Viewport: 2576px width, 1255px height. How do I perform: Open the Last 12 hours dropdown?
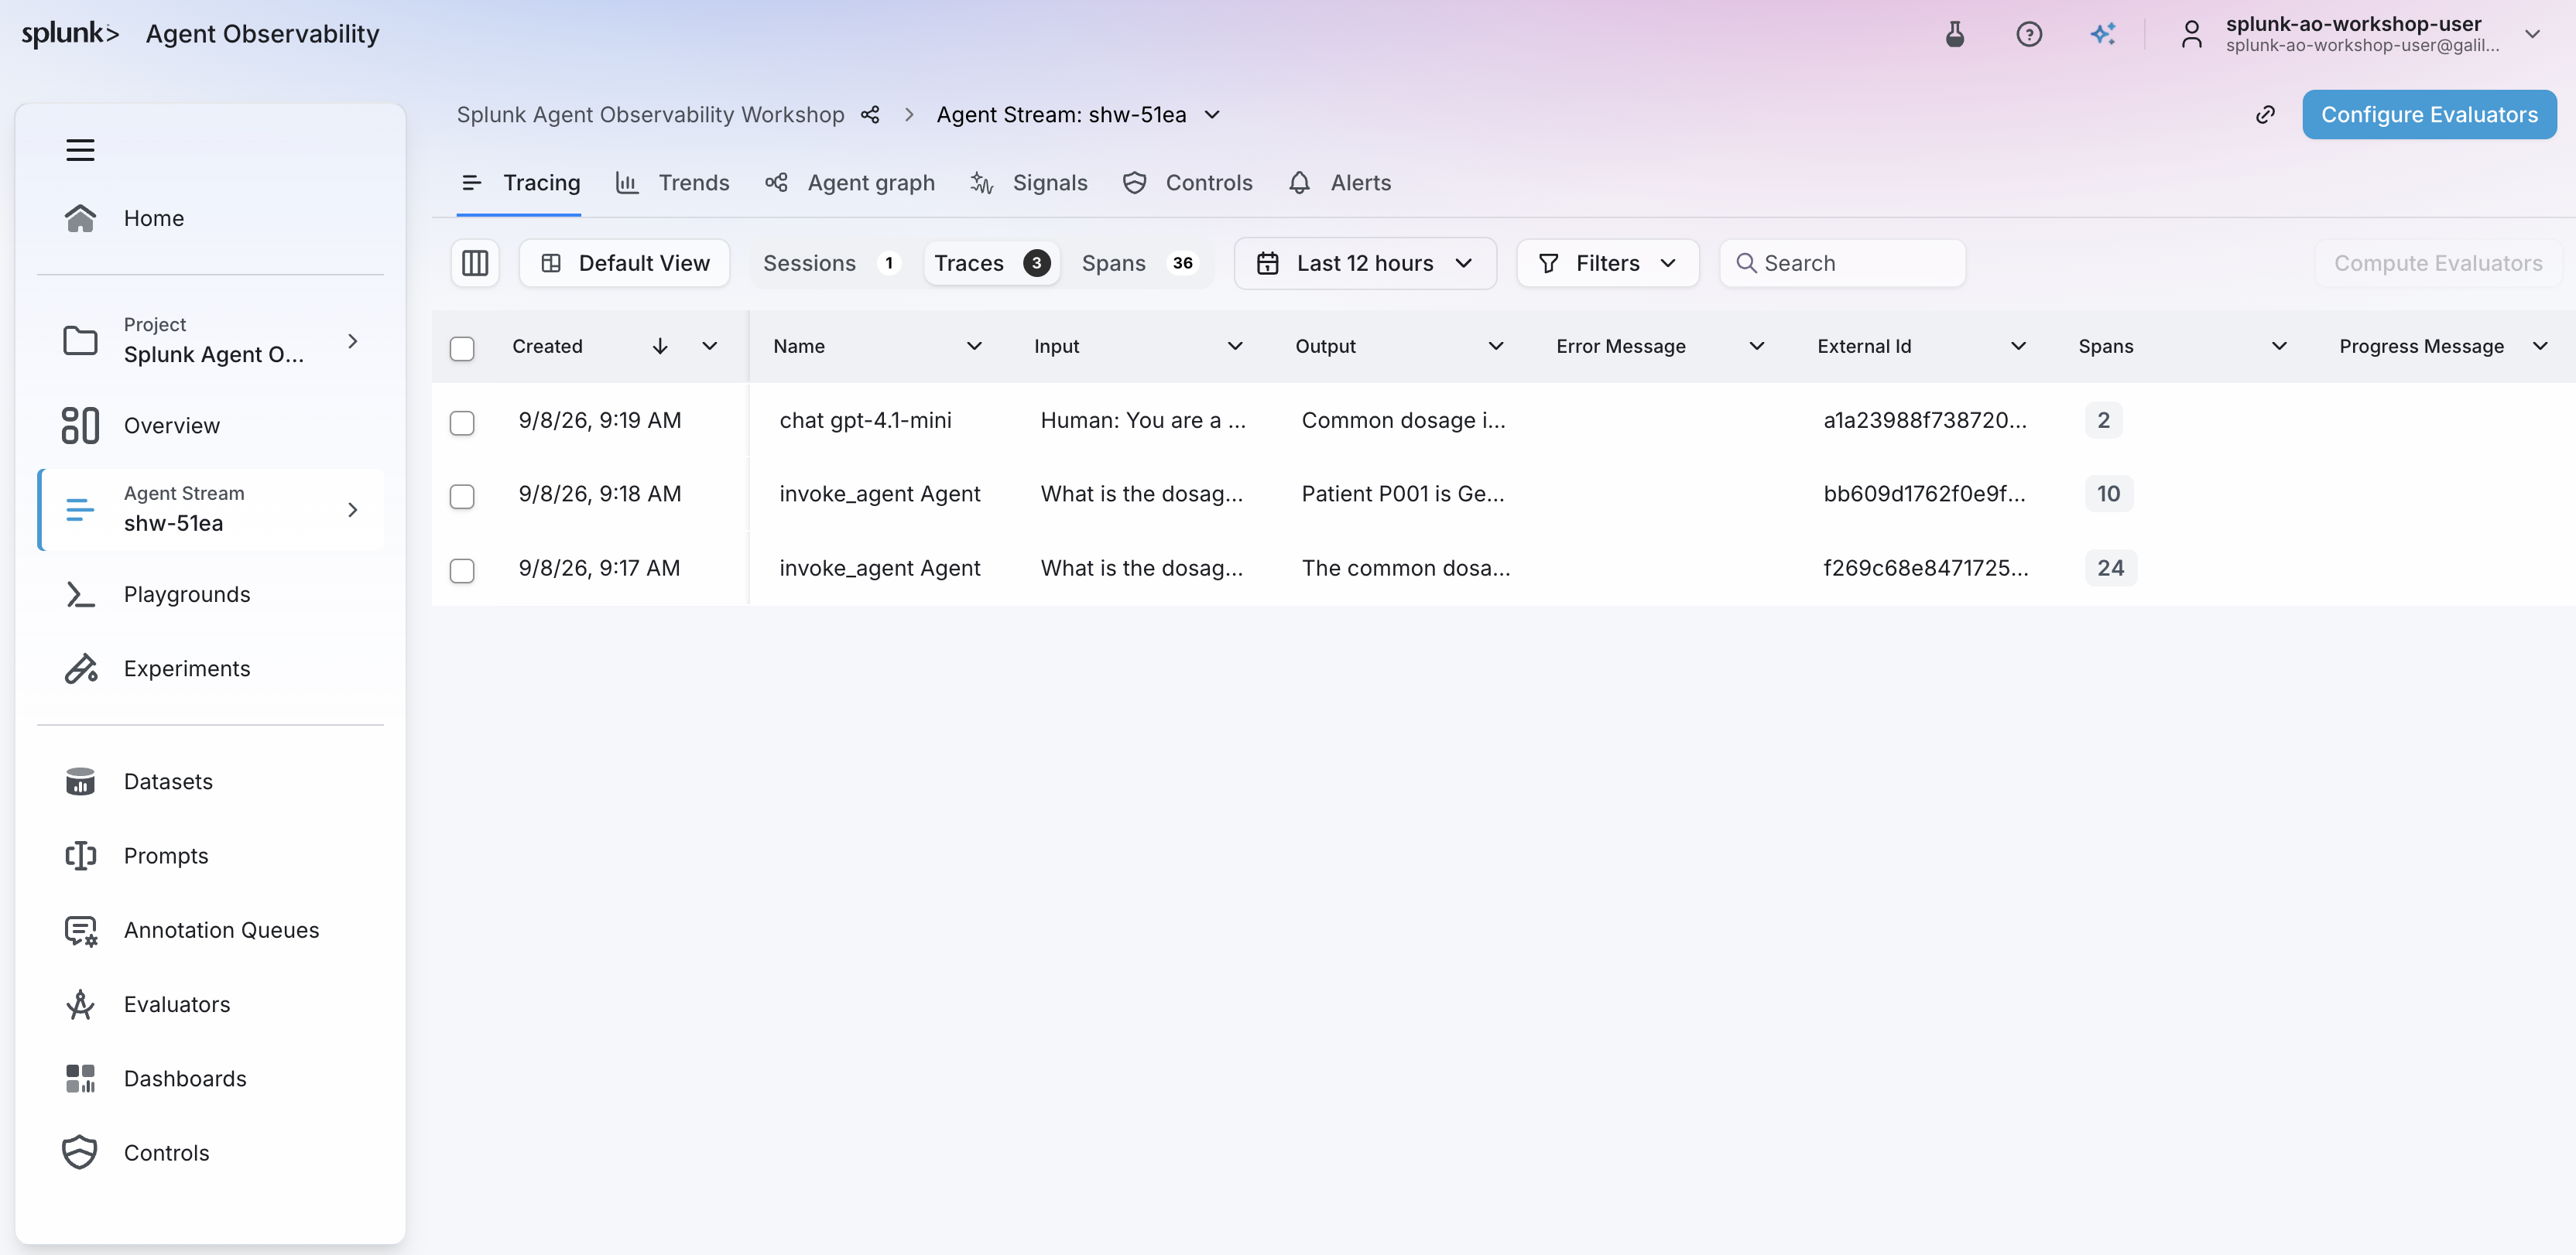(x=1364, y=263)
